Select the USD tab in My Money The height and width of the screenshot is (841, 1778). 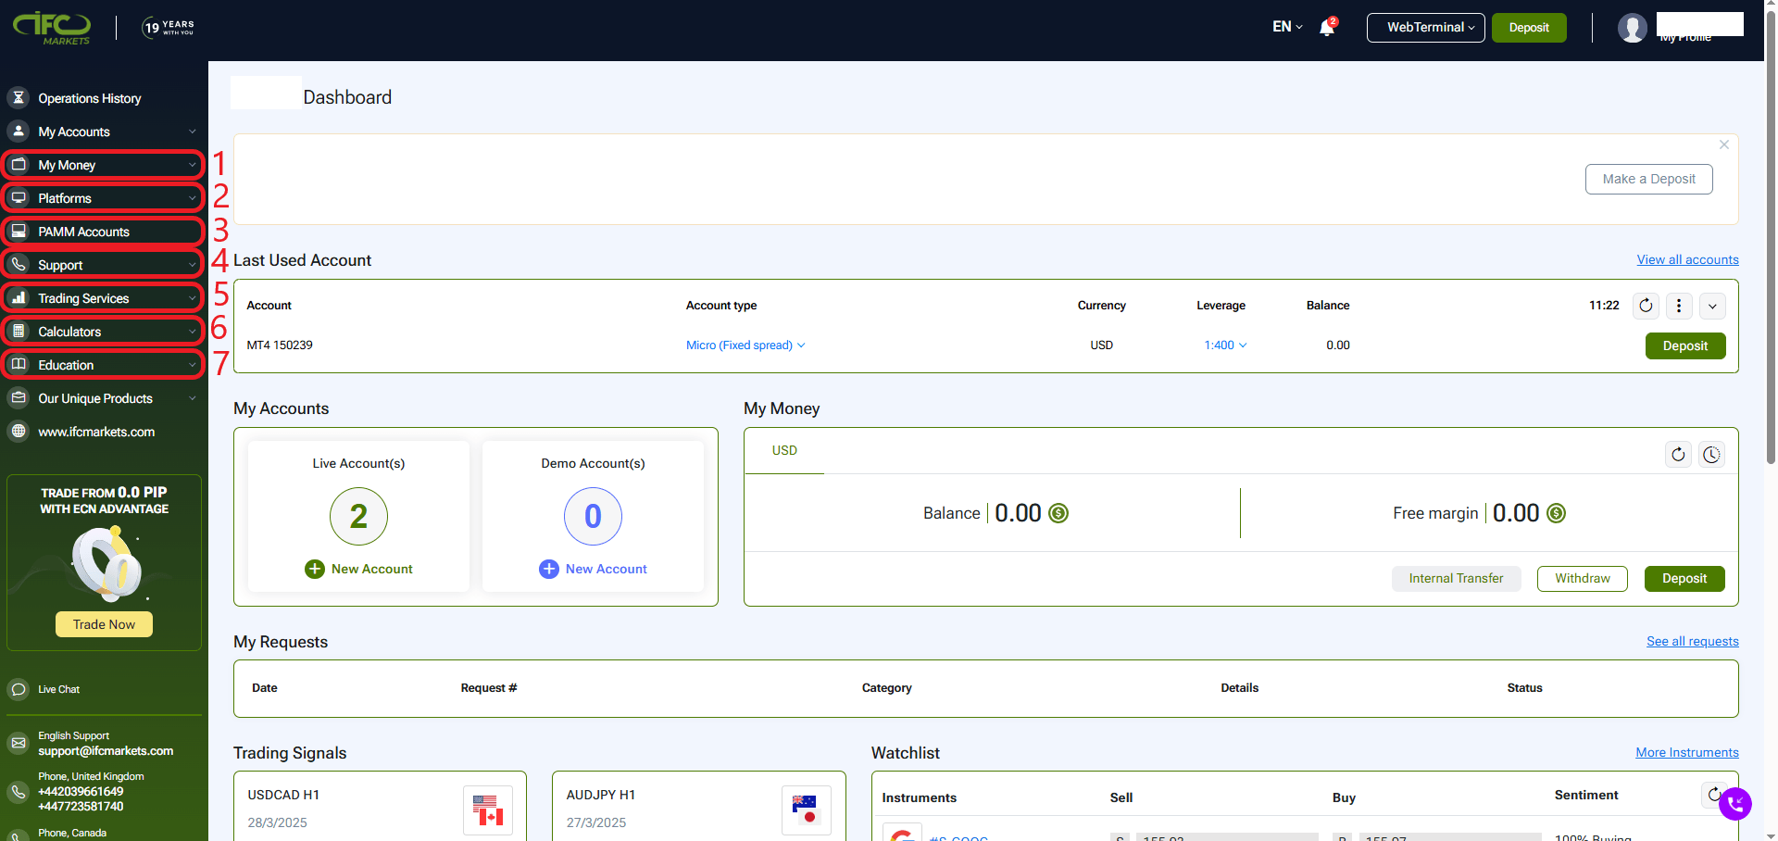[784, 451]
